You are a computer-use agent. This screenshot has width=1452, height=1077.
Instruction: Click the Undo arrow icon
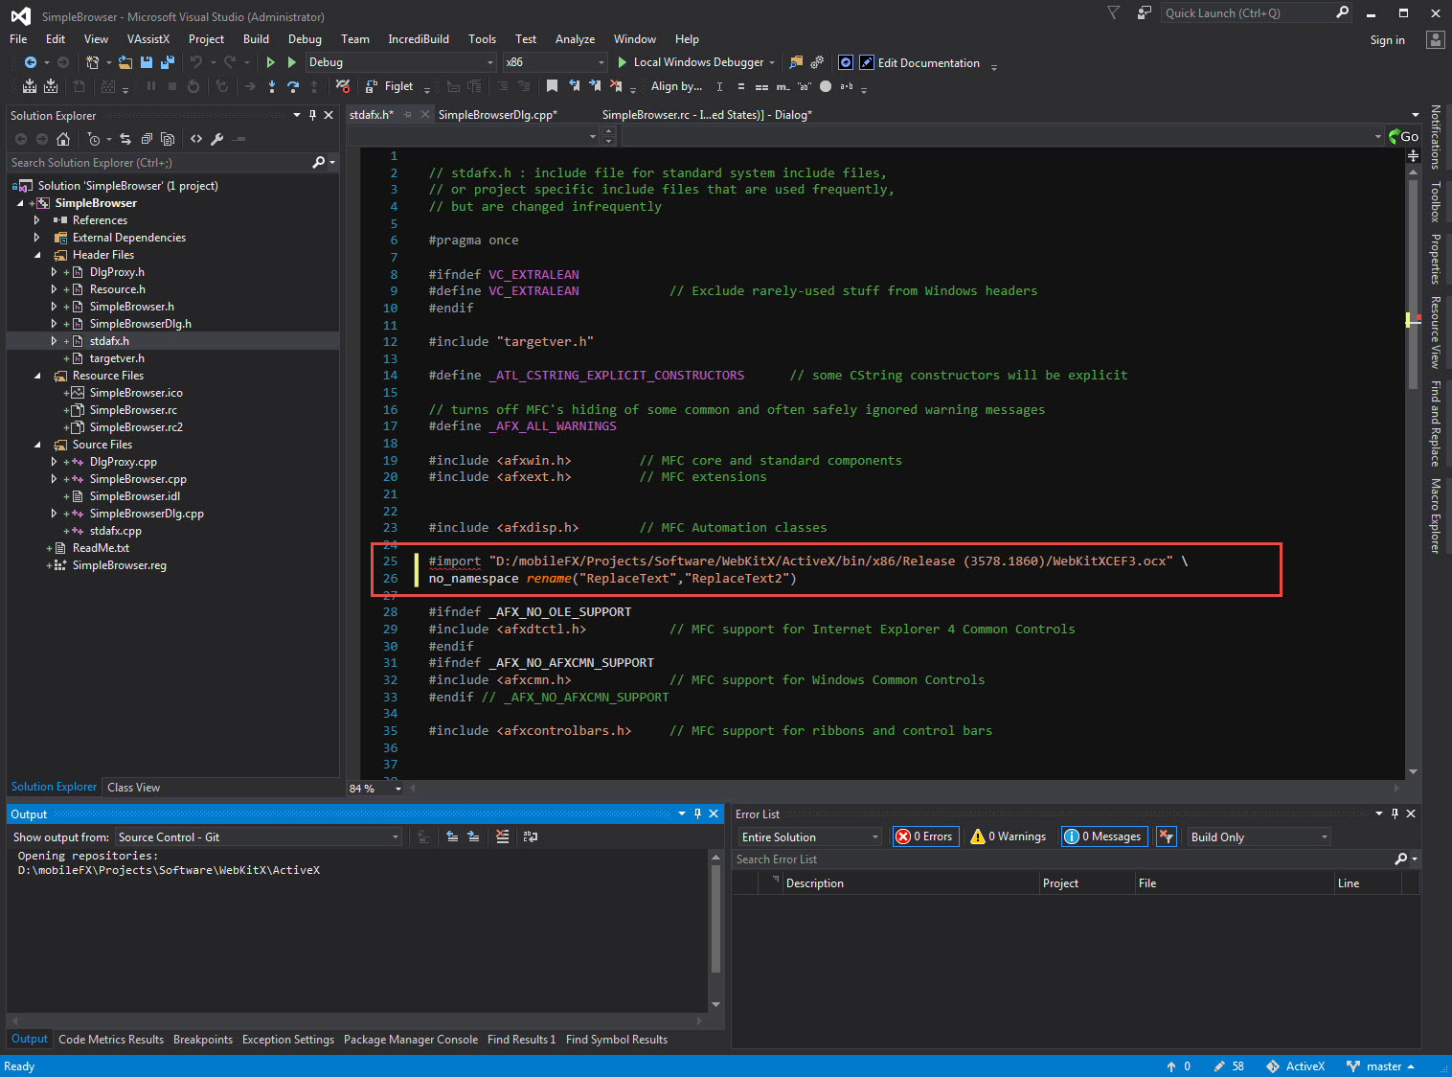point(196,62)
